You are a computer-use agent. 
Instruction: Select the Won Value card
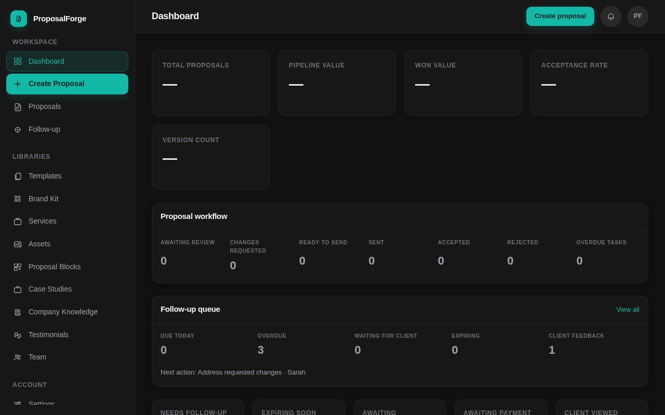(463, 83)
